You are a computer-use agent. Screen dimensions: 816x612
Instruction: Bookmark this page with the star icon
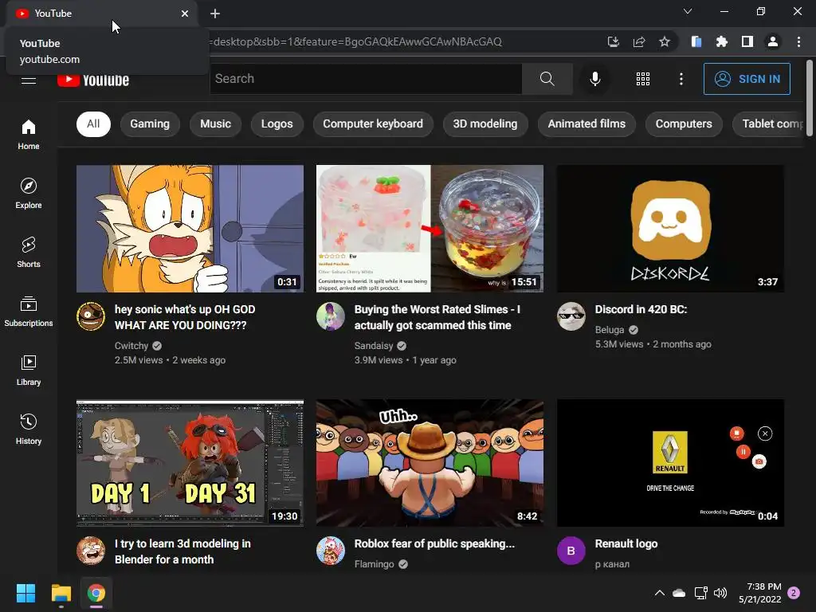click(x=665, y=41)
